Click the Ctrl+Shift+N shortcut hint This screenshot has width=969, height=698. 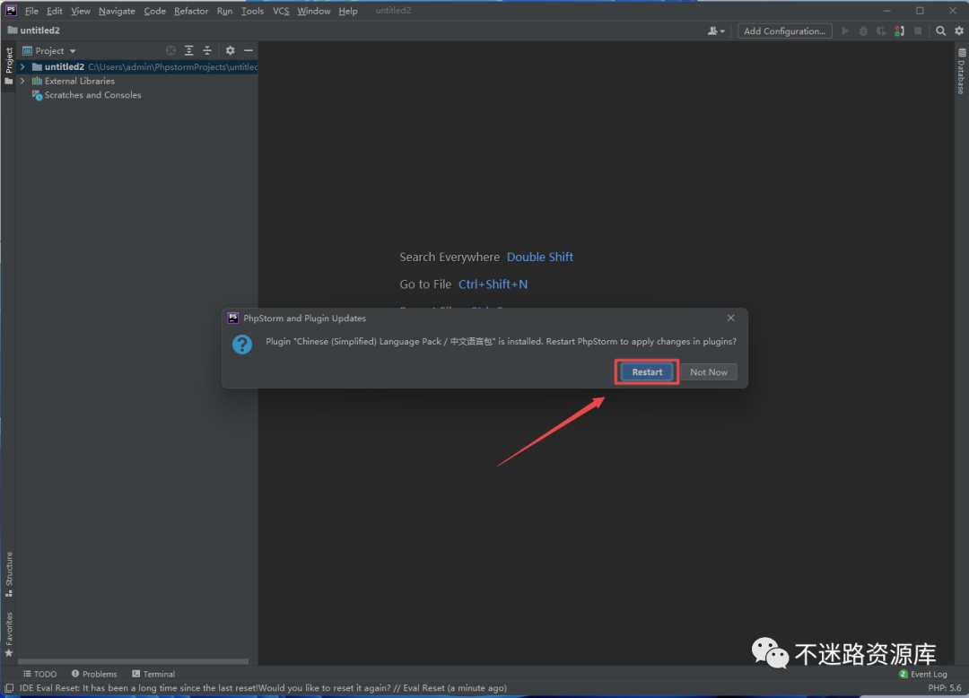[x=493, y=284]
